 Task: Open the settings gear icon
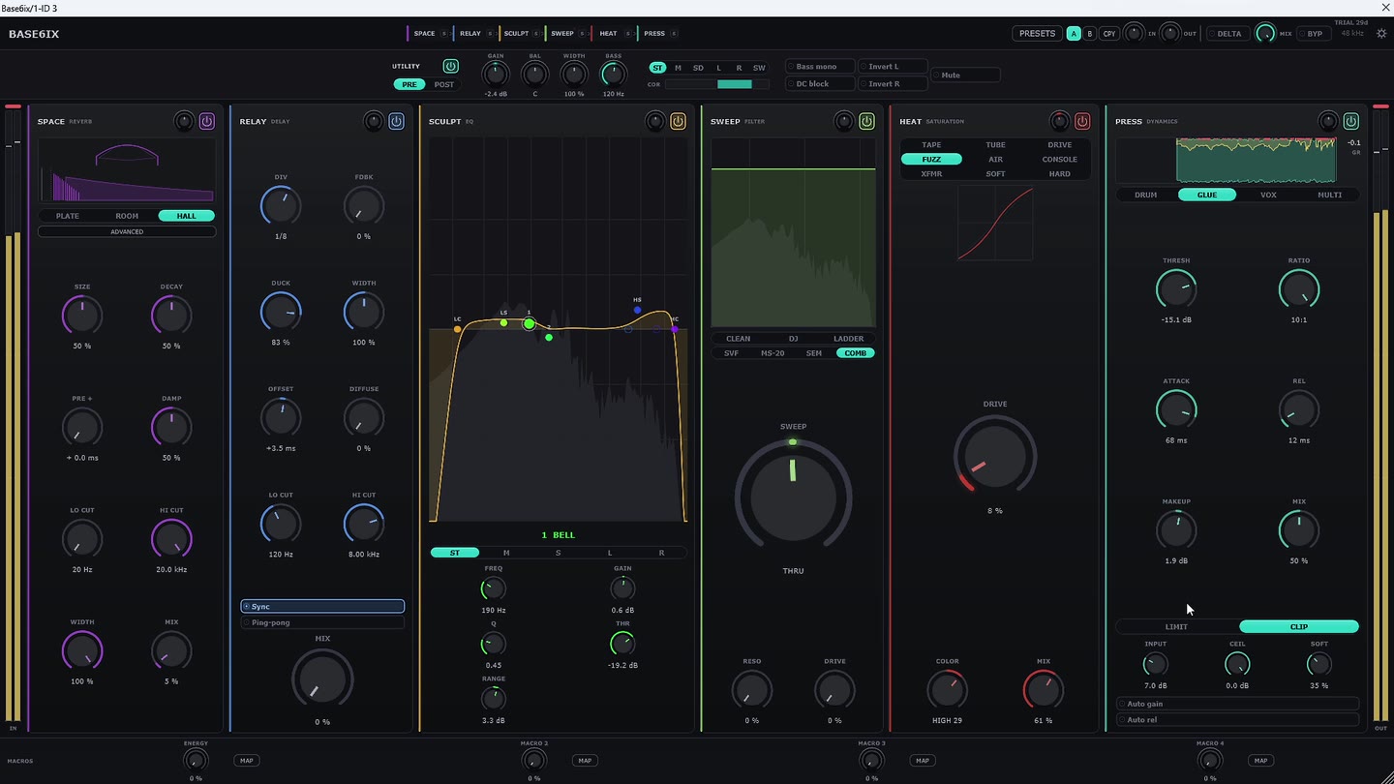(x=1381, y=33)
